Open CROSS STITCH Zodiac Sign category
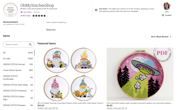The width and height of the screenshot is (177, 110). [18, 98]
